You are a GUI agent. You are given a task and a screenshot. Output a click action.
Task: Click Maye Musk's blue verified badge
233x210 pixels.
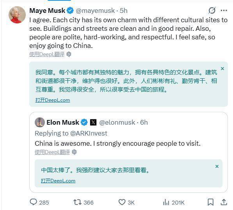click(70, 11)
